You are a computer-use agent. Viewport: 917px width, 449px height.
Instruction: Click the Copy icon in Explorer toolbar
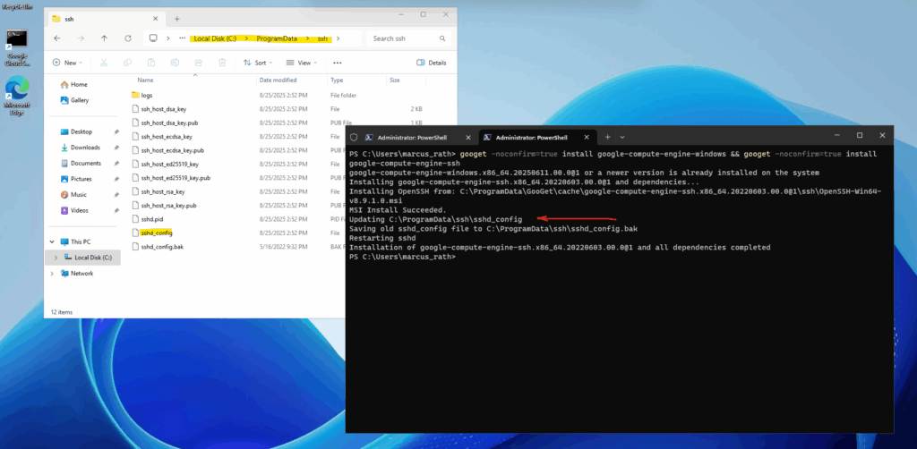click(127, 63)
